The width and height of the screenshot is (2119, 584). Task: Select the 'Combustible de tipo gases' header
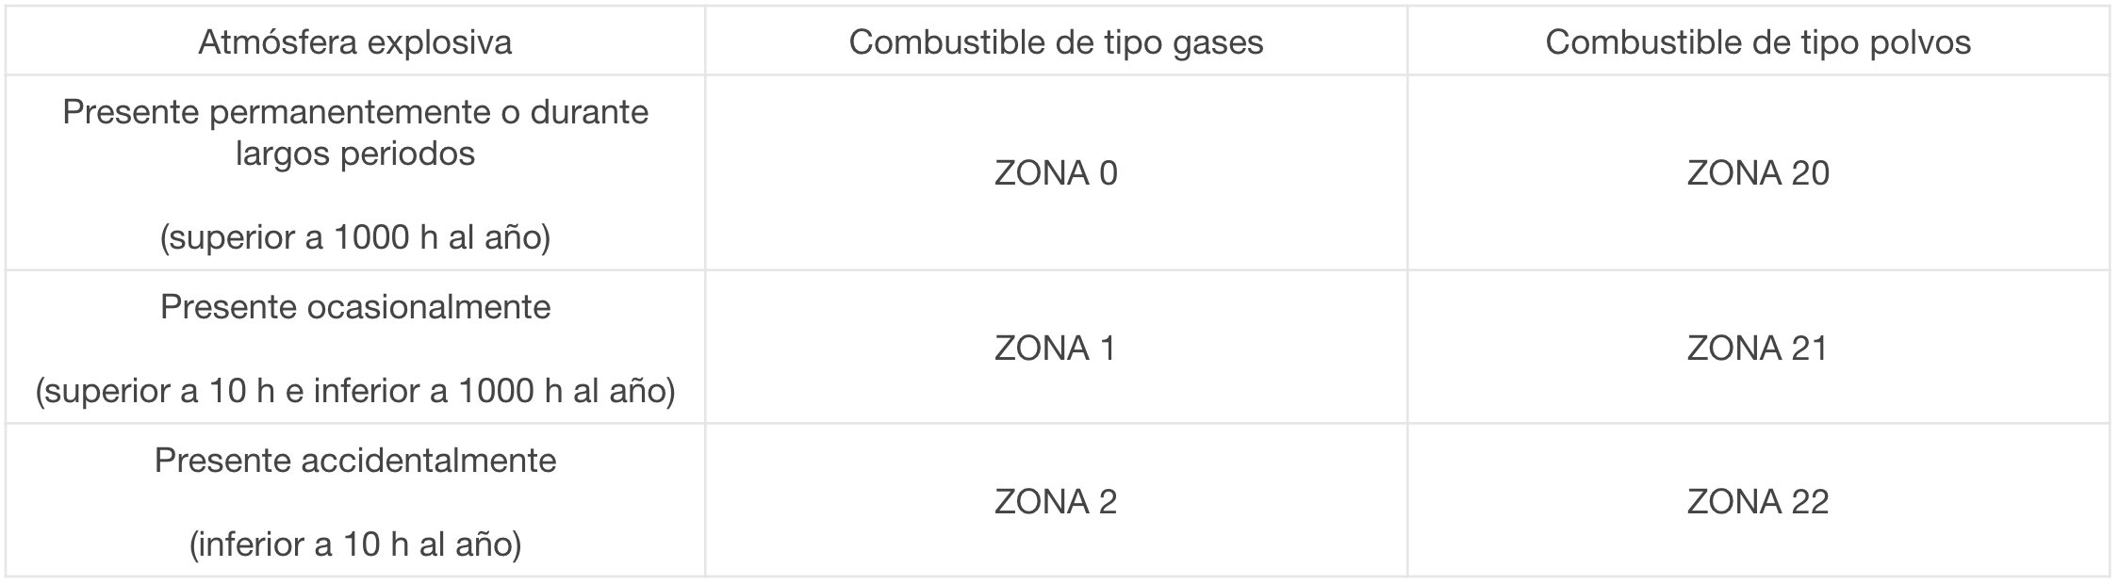pos(1056,41)
